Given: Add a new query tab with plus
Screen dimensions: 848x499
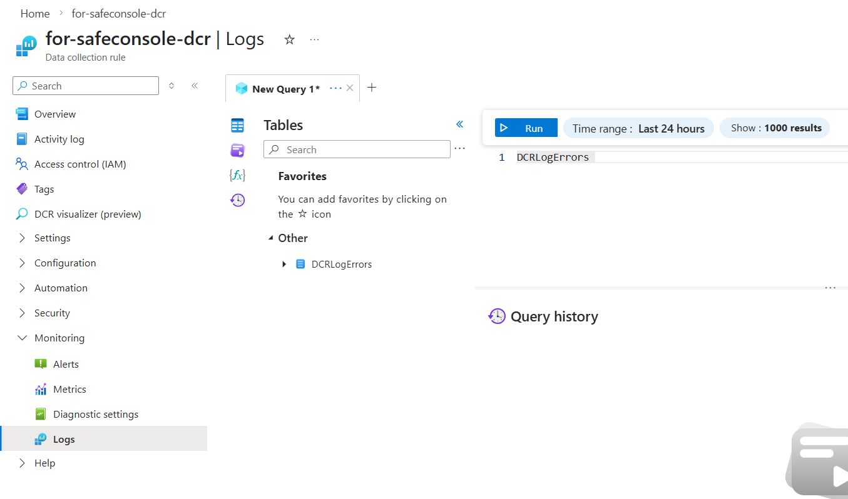Looking at the screenshot, I should [x=371, y=88].
